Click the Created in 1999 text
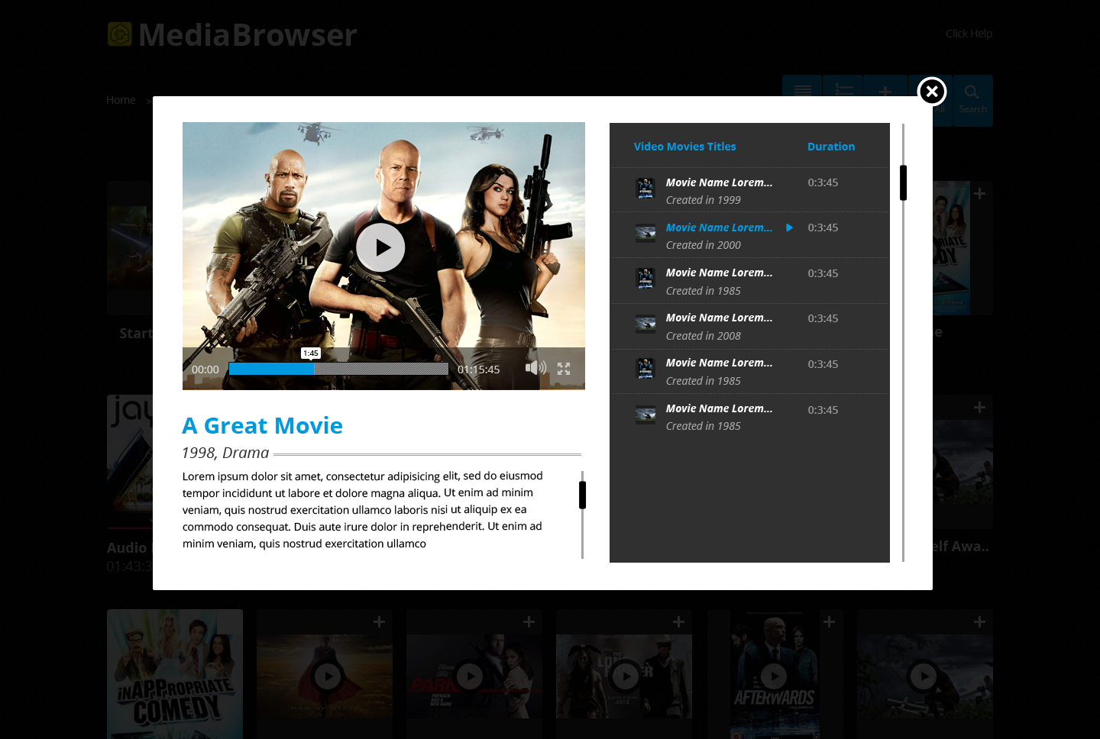The width and height of the screenshot is (1100, 739). click(704, 200)
